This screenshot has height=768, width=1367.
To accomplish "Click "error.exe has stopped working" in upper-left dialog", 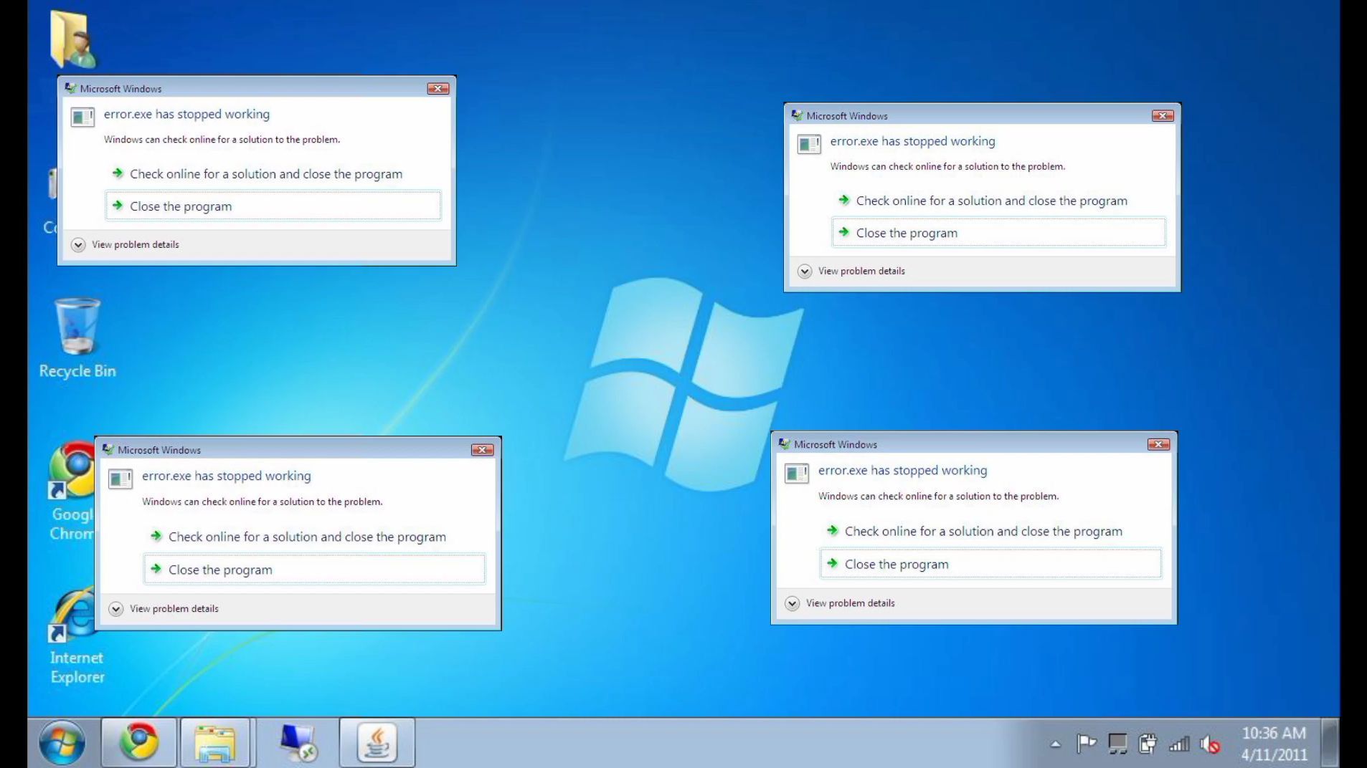I will 186,115.
